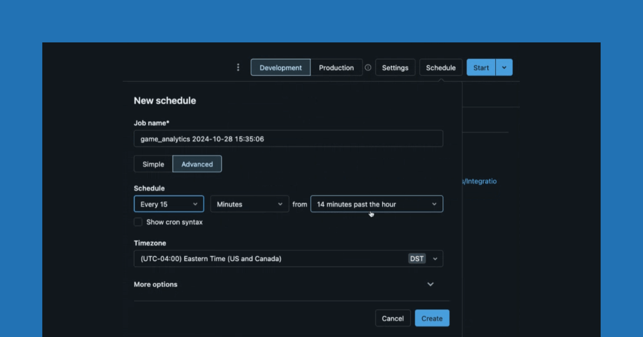
Task: Click the info icon beside Production
Action: click(x=368, y=67)
